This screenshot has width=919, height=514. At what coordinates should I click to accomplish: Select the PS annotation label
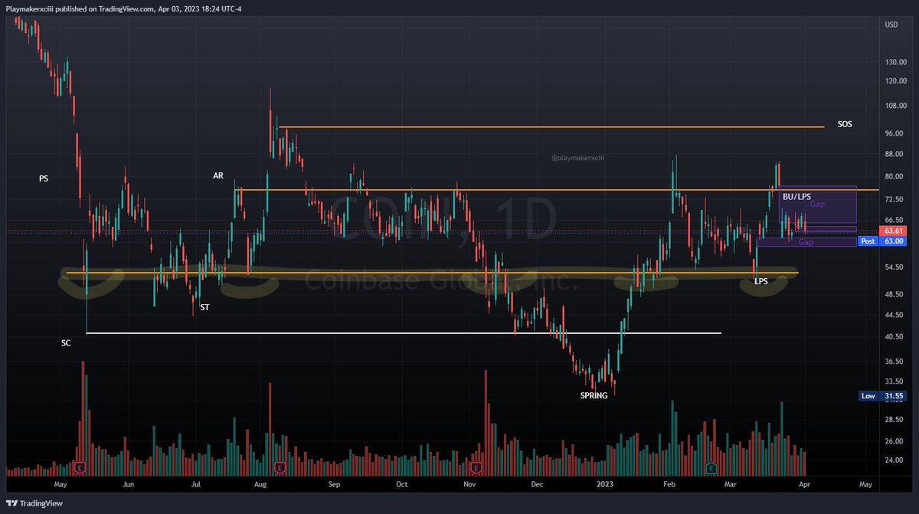click(x=44, y=178)
